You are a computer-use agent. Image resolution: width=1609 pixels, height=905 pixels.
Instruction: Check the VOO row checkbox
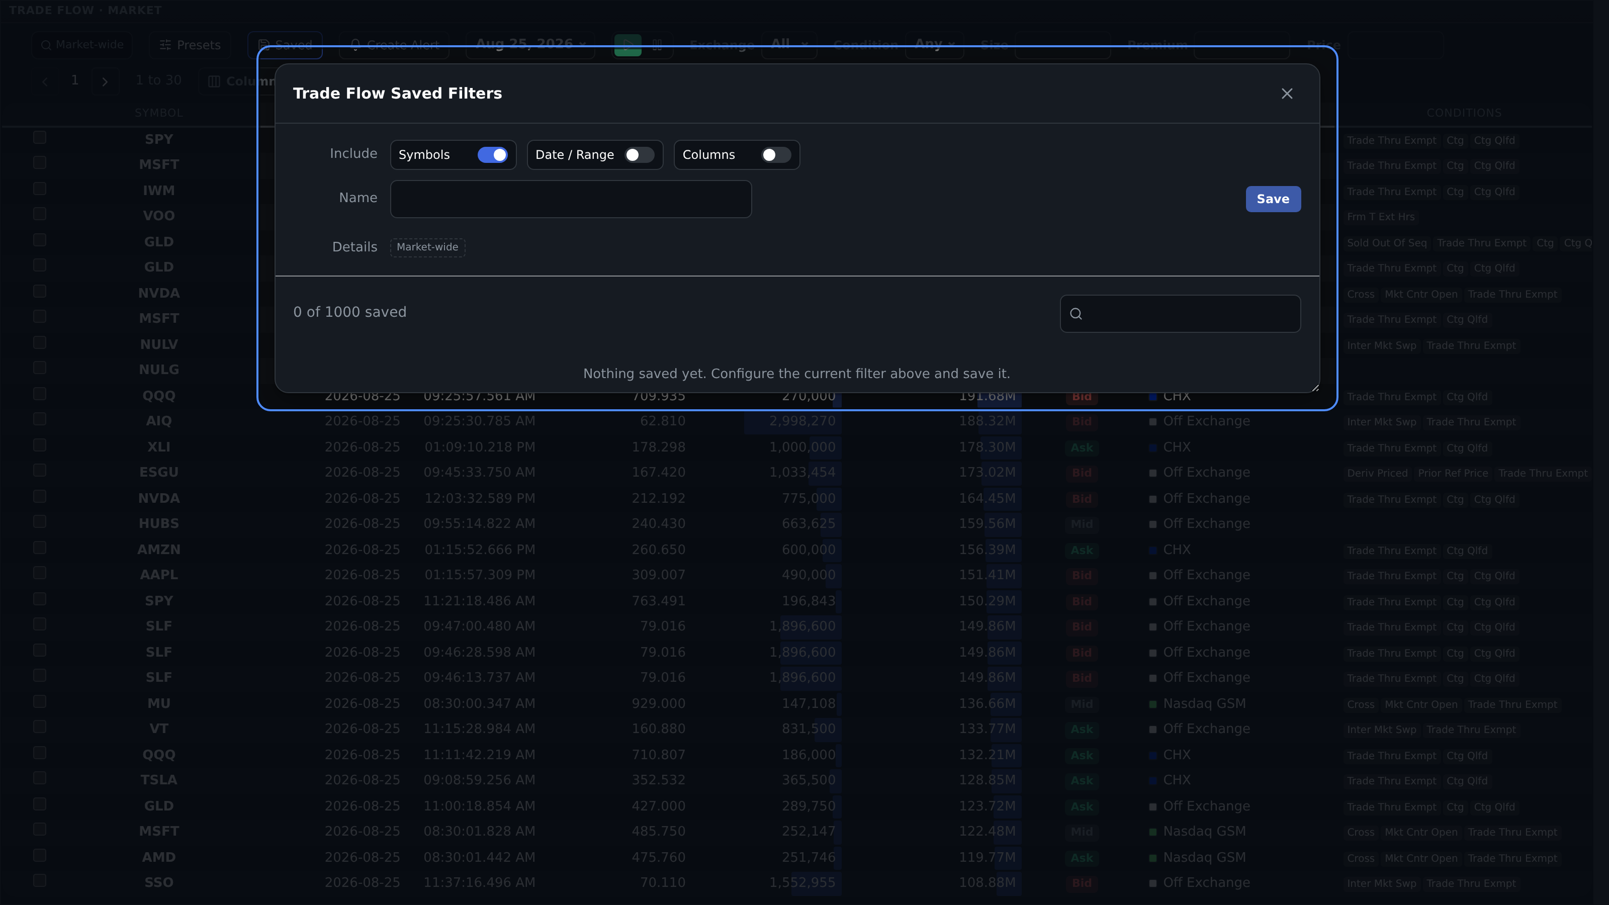pos(40,214)
